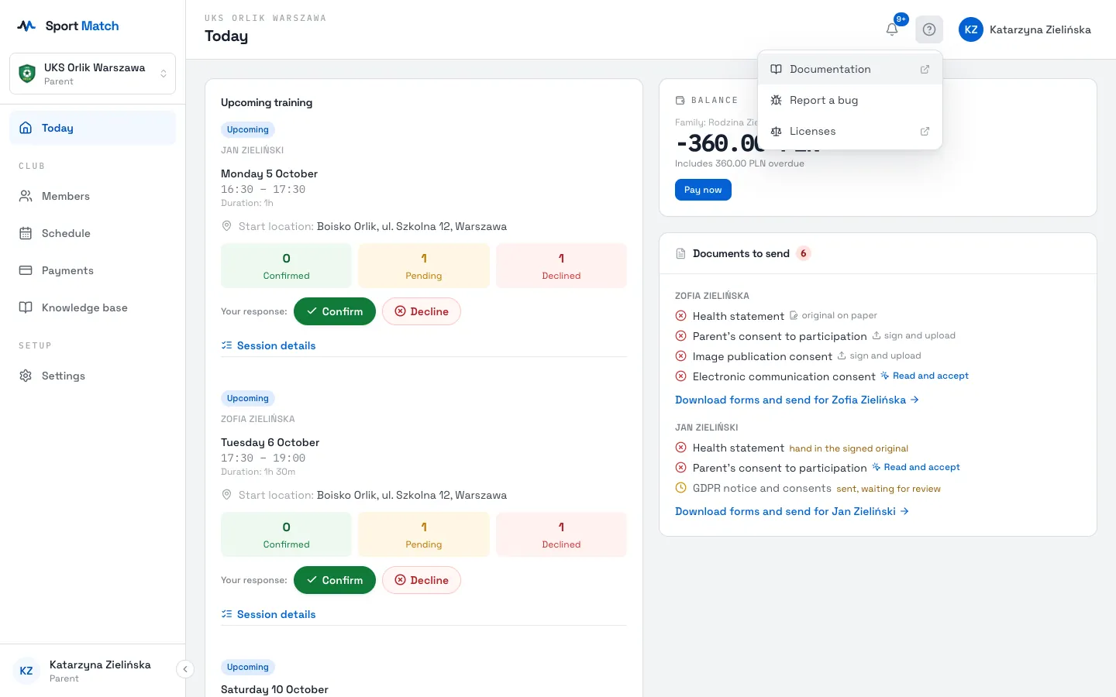
Task: Read and accept Electronic communication consent
Action: pos(925,376)
